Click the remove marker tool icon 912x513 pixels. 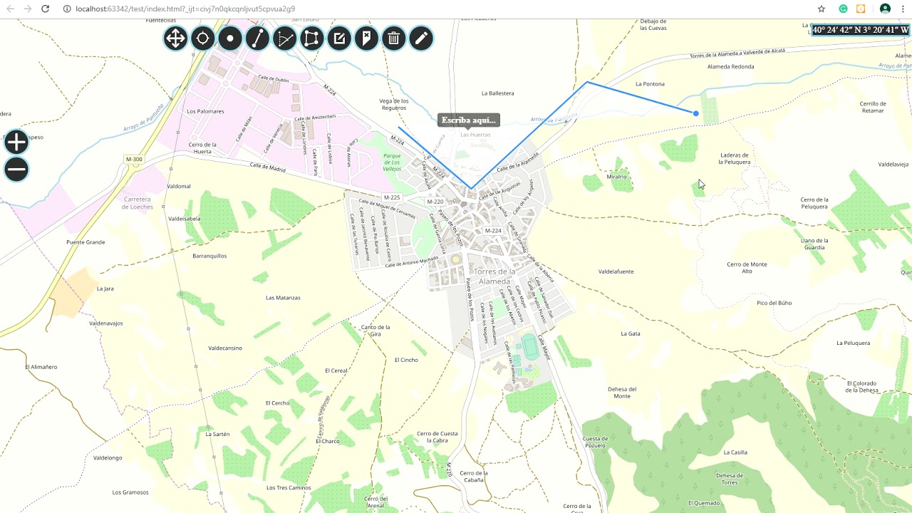[366, 38]
